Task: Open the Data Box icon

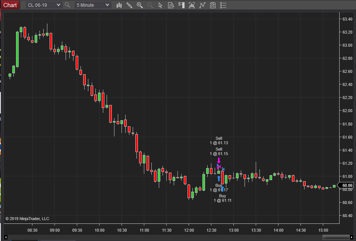Action: click(x=171, y=5)
